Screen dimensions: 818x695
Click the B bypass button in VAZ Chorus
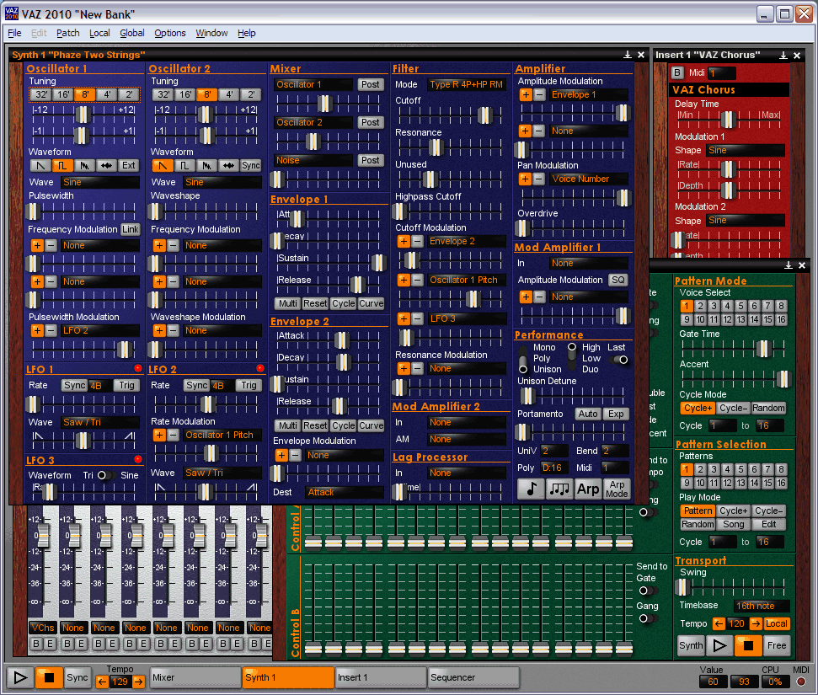click(x=677, y=72)
